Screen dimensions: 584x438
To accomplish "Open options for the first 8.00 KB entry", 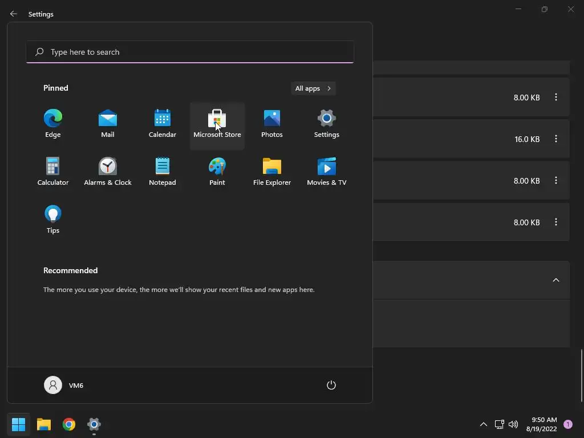I will pyautogui.click(x=555, y=97).
